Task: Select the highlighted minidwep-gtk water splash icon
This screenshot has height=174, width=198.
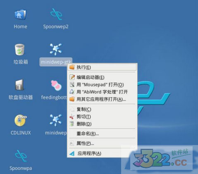Action: coord(56,50)
